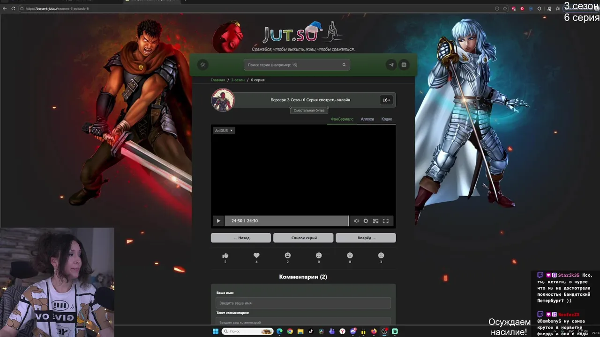The height and width of the screenshot is (337, 600).
Task: Click the thumbs-up reaction icon
Action: (225, 256)
